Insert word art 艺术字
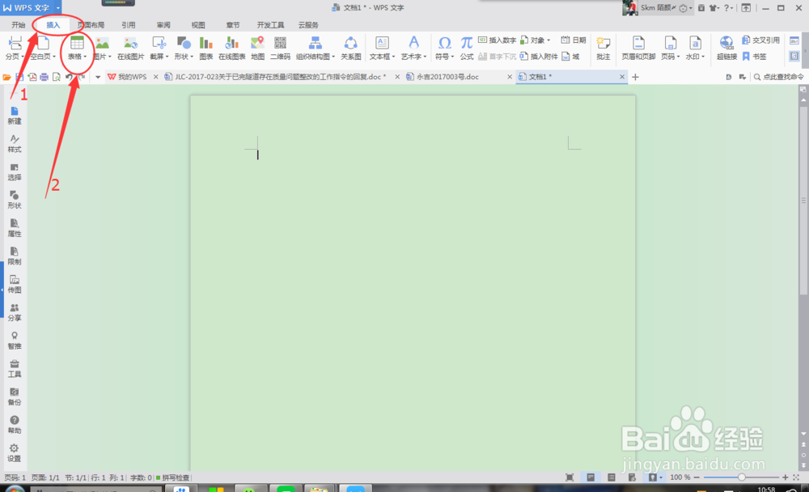This screenshot has height=492, width=809. (x=413, y=48)
